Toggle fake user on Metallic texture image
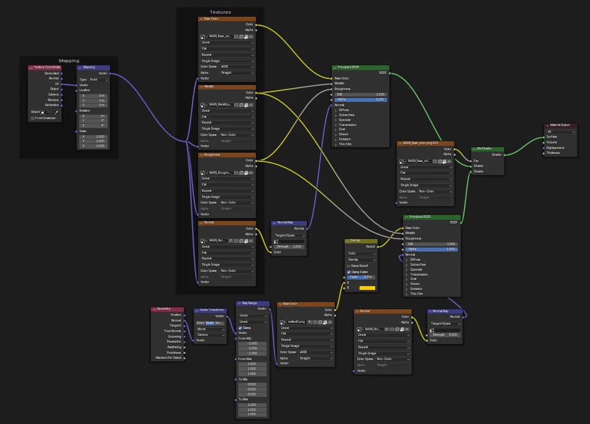The width and height of the screenshot is (590, 424). 236,104
